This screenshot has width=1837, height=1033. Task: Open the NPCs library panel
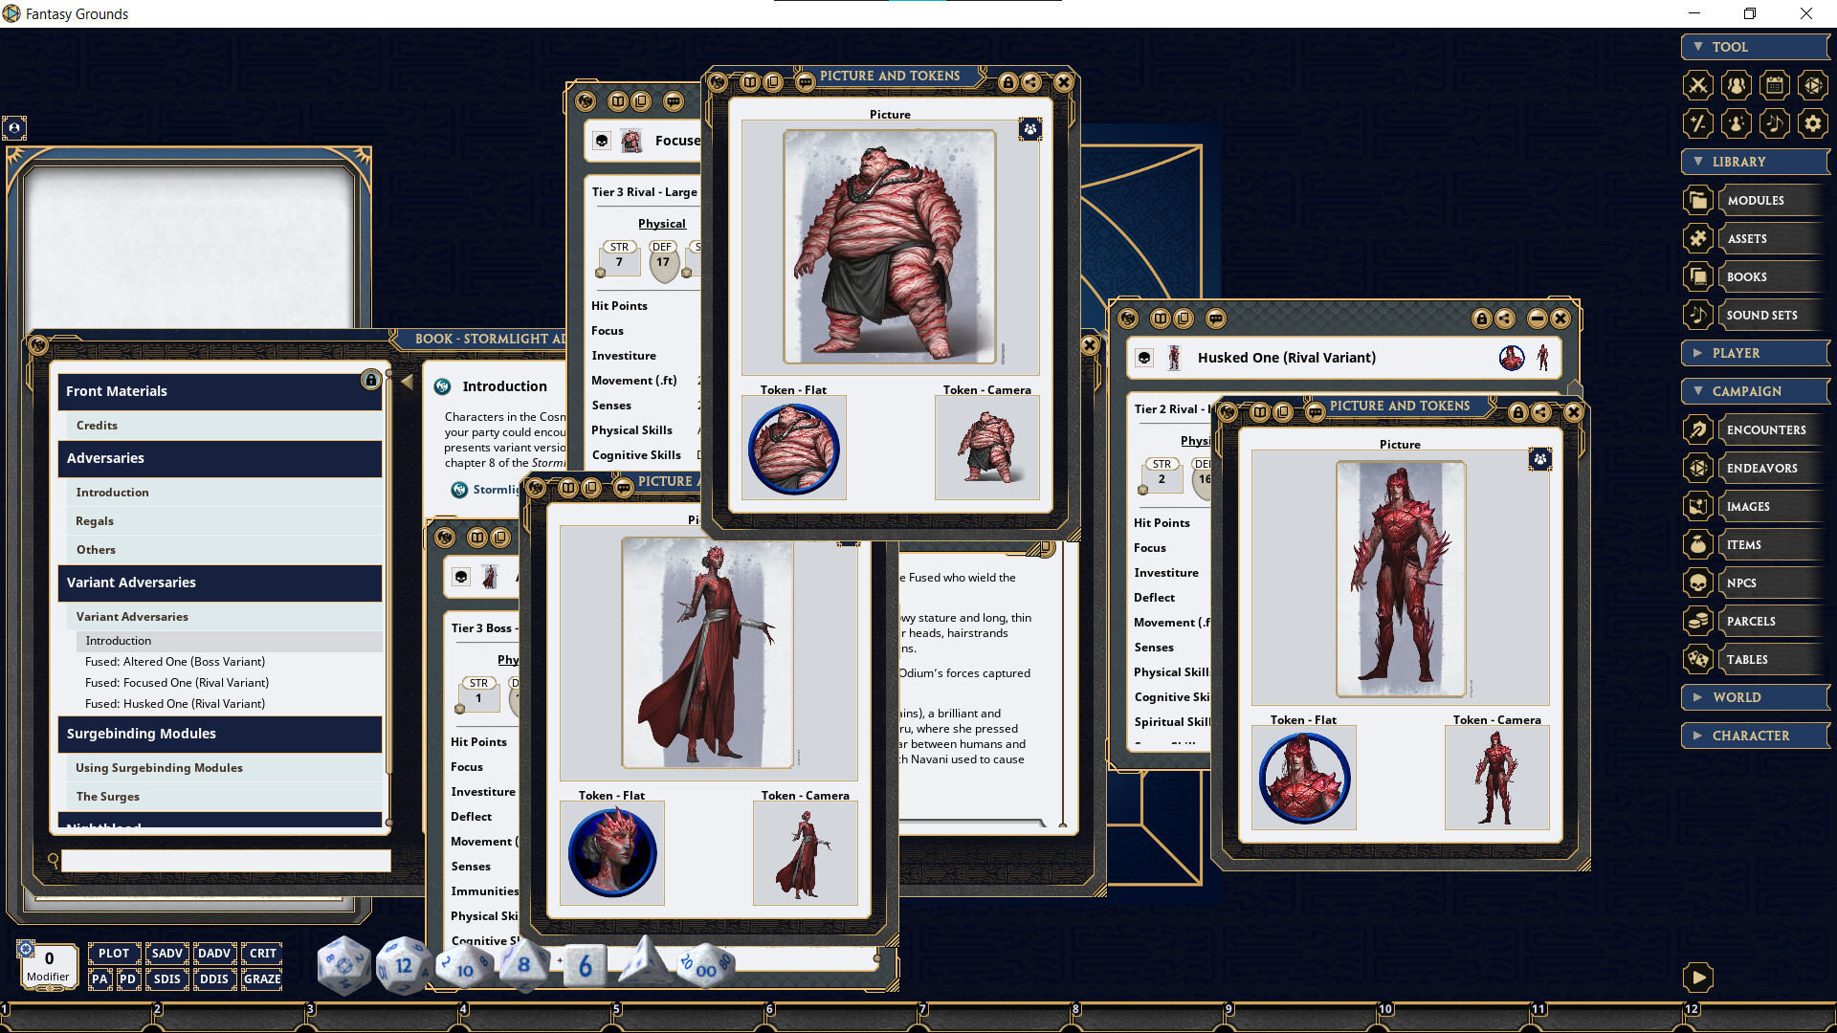click(x=1743, y=582)
